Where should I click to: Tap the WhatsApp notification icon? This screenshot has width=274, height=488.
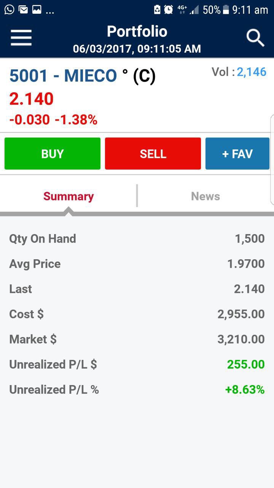click(9, 10)
